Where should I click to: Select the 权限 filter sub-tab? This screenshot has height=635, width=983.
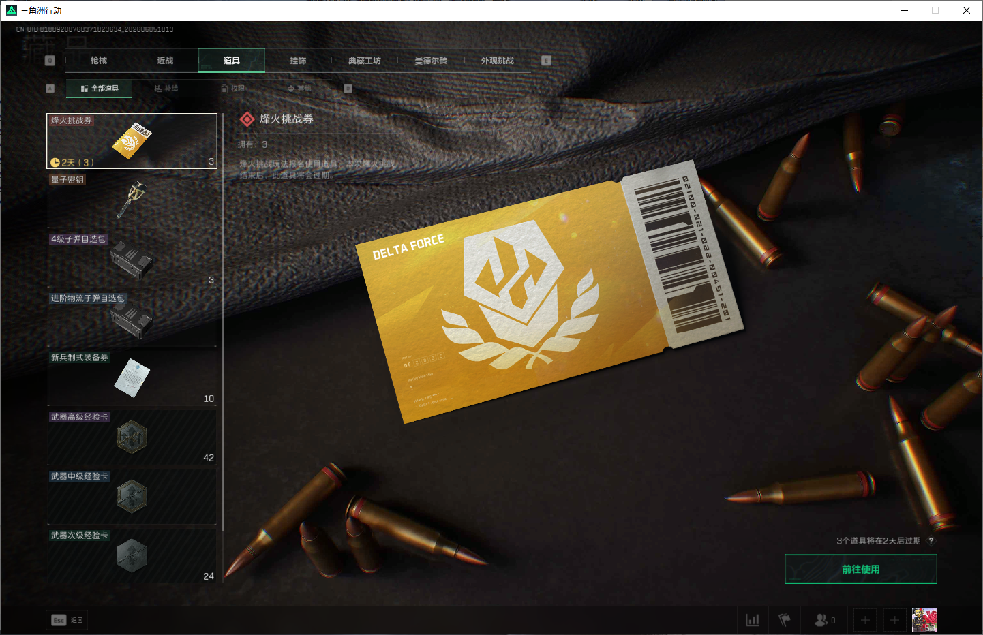click(233, 89)
